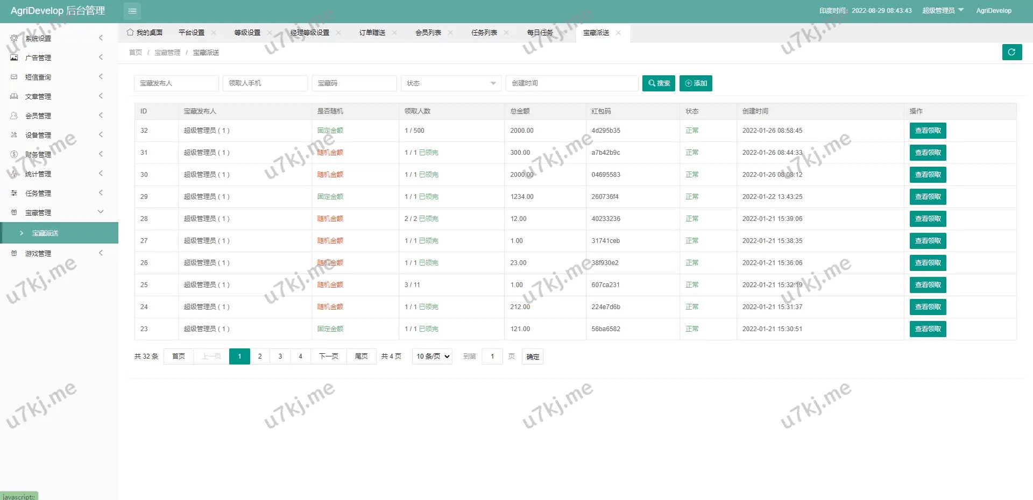The height and width of the screenshot is (500, 1033).
Task: Switch to the 会员列表 tab
Action: pyautogui.click(x=428, y=32)
